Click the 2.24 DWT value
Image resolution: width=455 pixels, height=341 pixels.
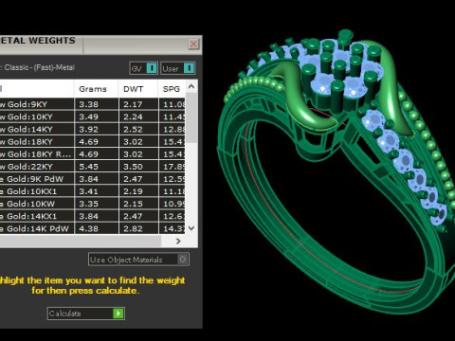(x=133, y=117)
